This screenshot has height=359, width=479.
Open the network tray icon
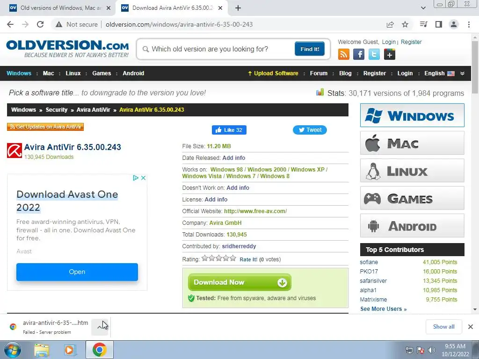click(409, 350)
